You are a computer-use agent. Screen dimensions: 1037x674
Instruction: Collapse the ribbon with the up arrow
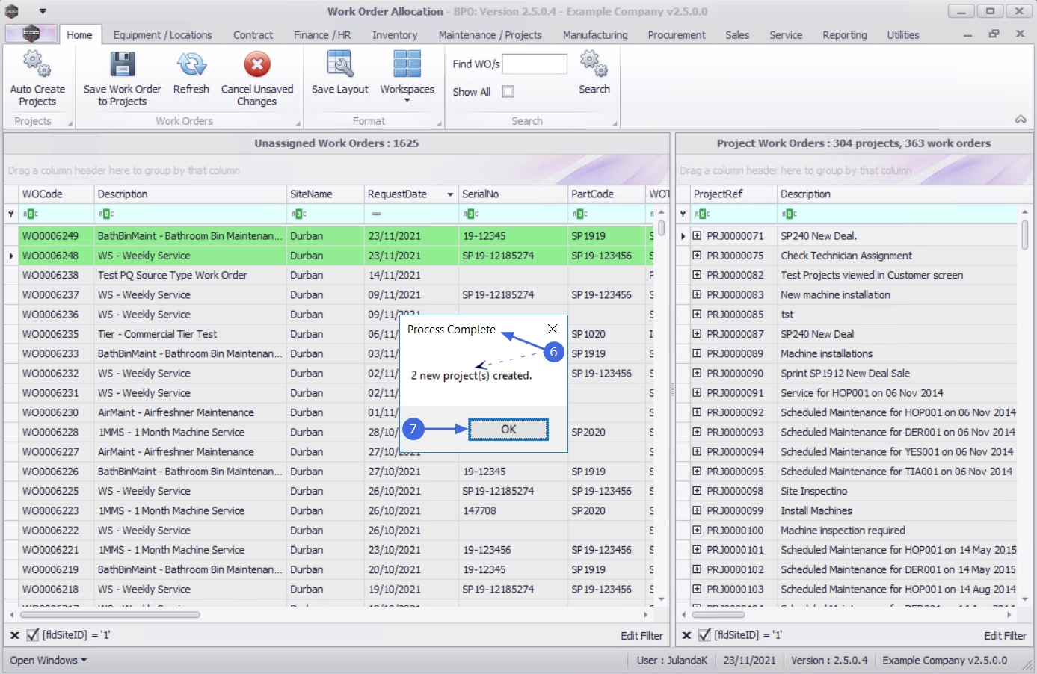pos(1021,120)
